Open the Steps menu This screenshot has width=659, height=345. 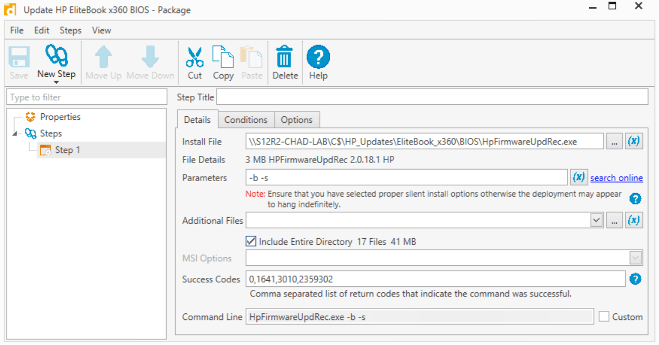point(70,30)
